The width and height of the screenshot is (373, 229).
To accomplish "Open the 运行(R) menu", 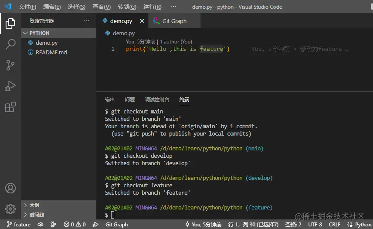I will 152,7.
